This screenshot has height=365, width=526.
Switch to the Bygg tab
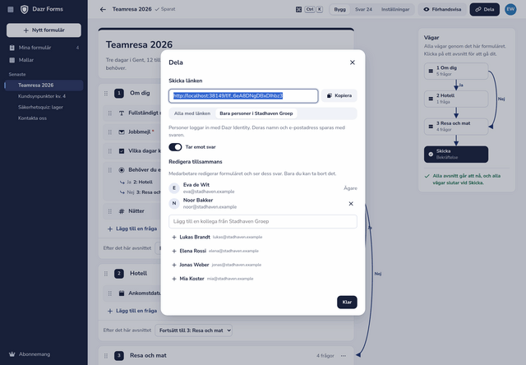click(x=339, y=9)
